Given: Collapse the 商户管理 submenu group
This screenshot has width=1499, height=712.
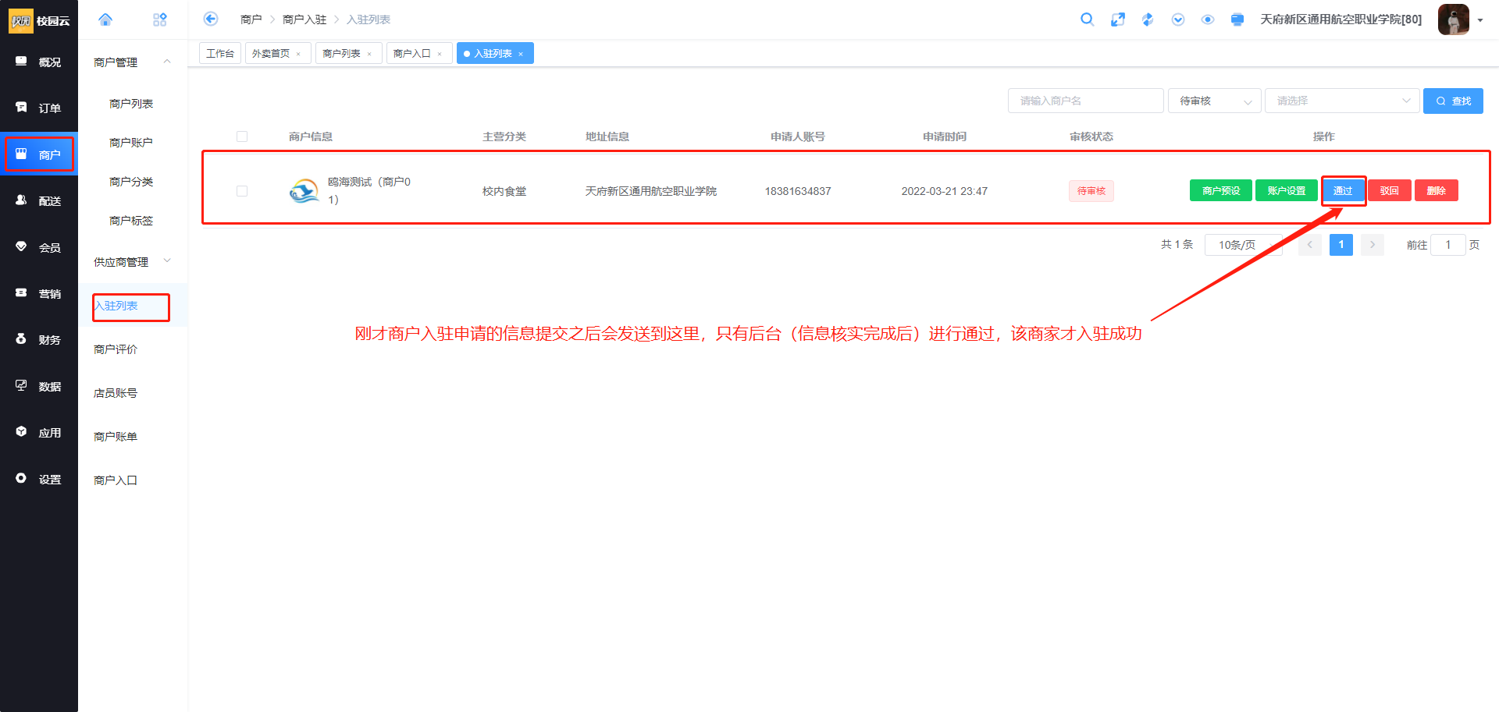Looking at the screenshot, I should tap(133, 62).
